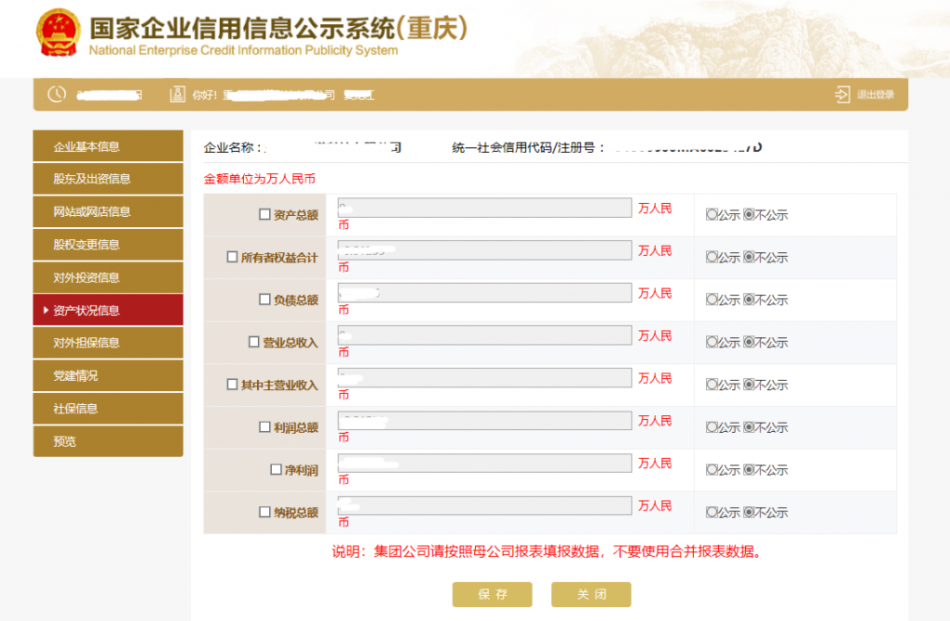
Task: Click the 退出登录 logout arrow icon
Action: click(x=843, y=94)
